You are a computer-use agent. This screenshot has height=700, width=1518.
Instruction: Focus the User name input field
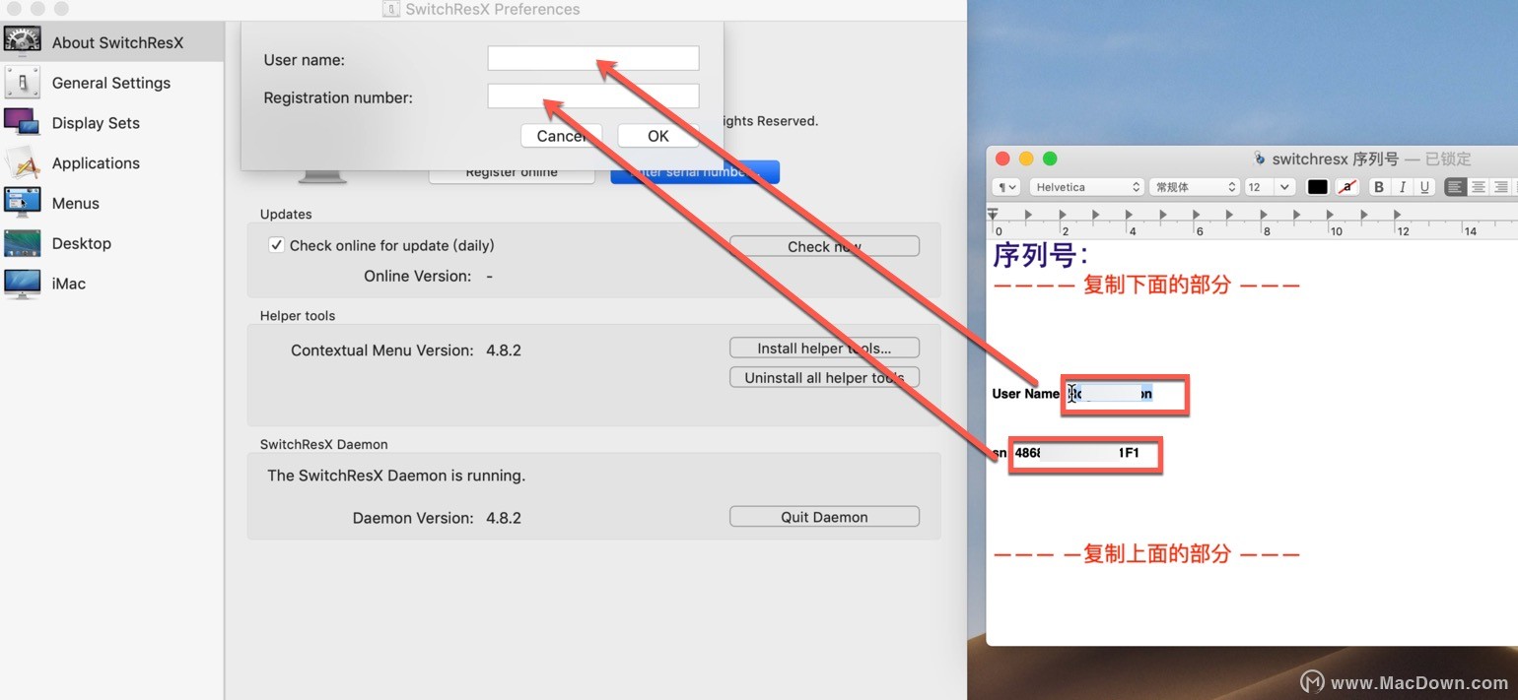593,58
